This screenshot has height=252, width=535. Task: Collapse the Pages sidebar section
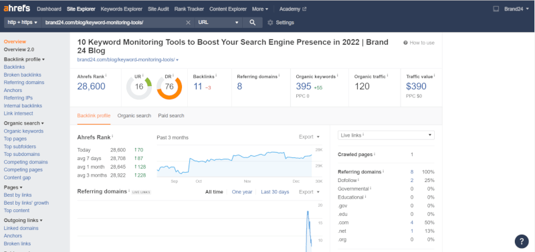(x=13, y=187)
